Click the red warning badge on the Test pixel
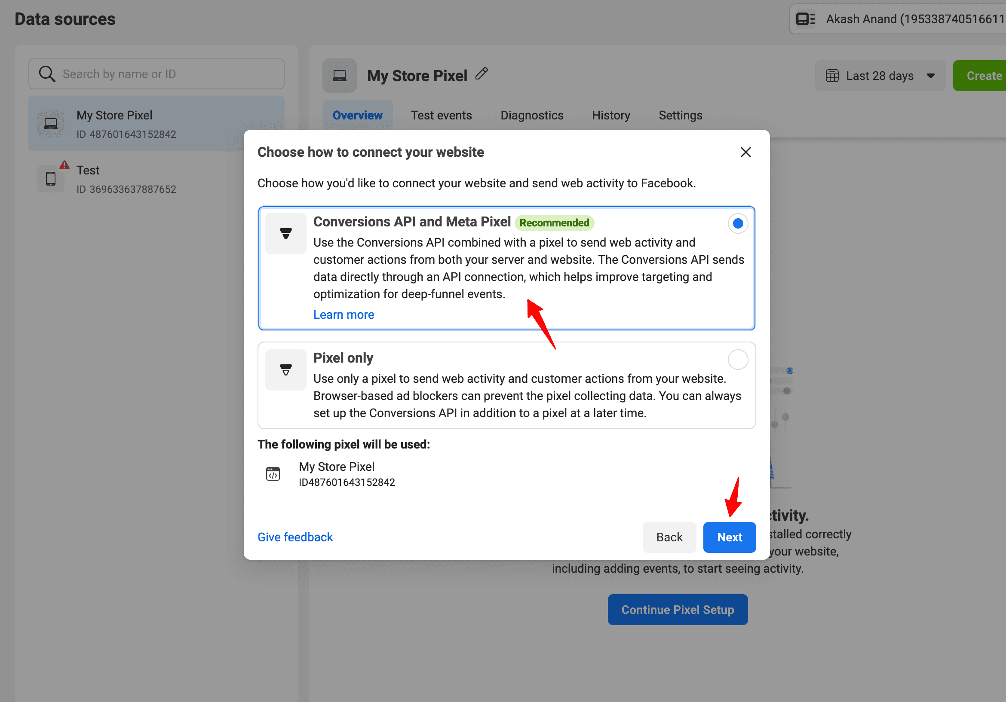Viewport: 1006px width, 702px height. (x=64, y=165)
